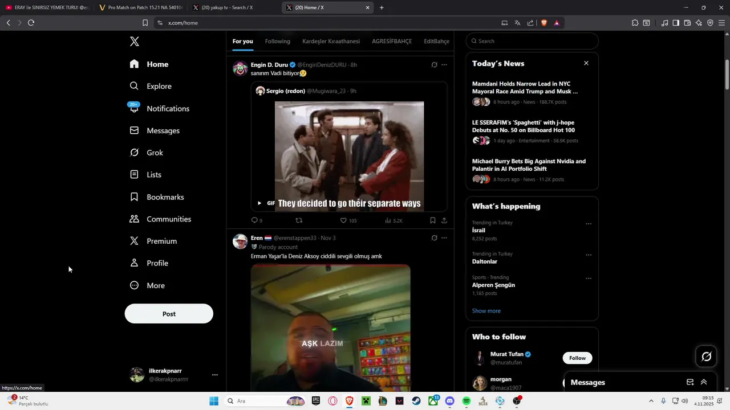Share Engin D. Duru's post
Screen dimensions: 730x410
(x=444, y=220)
